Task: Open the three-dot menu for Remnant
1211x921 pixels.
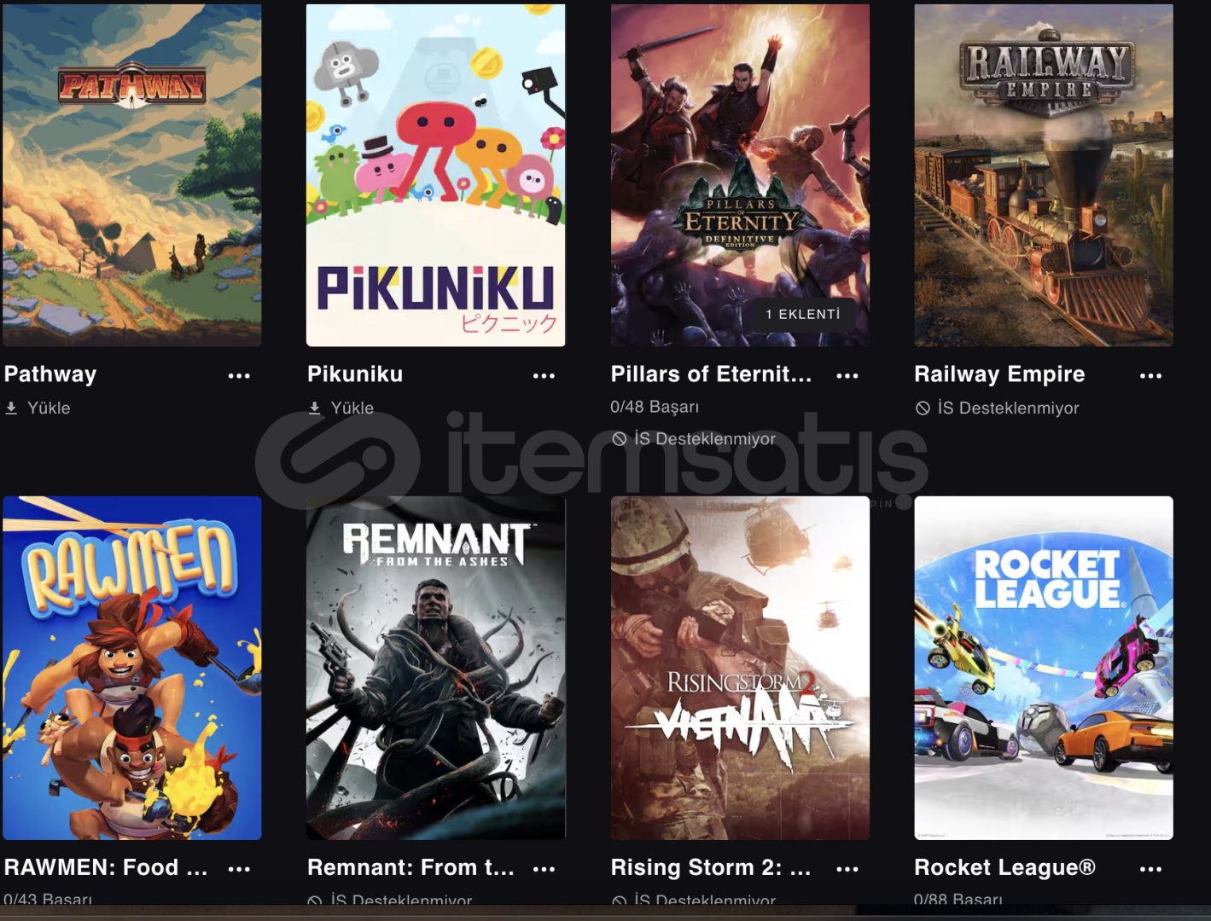Action: tap(544, 869)
